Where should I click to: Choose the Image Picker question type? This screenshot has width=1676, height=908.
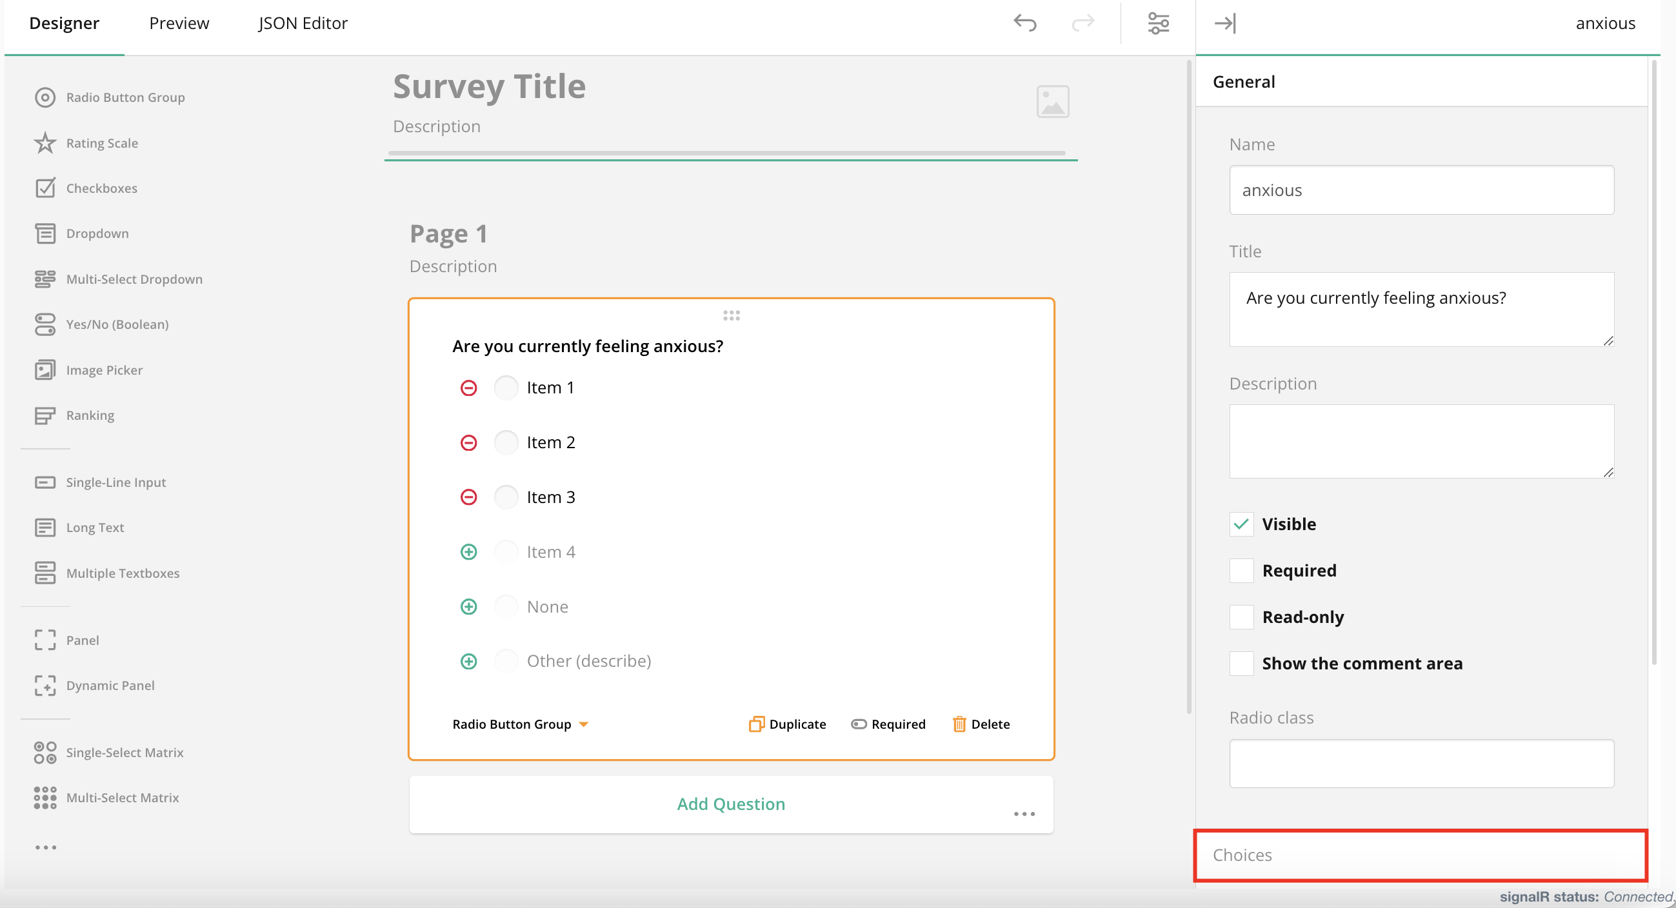coord(104,370)
